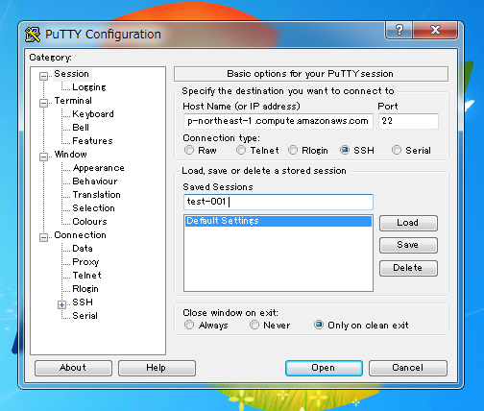Open the Features category

click(x=92, y=141)
